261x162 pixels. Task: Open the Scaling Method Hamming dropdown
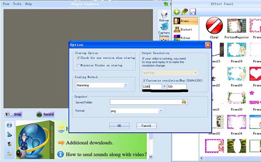click(126, 85)
